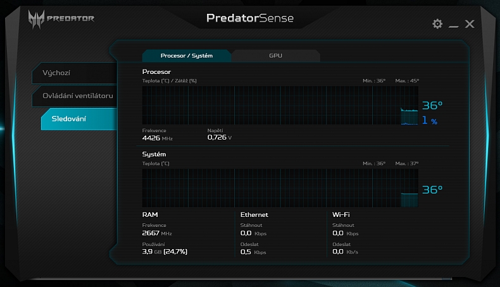Minimize the PredatorSense window
500x287 pixels.
click(453, 26)
